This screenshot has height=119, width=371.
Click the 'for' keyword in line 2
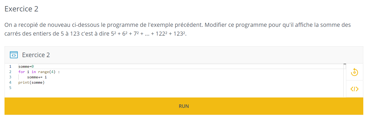point(22,72)
